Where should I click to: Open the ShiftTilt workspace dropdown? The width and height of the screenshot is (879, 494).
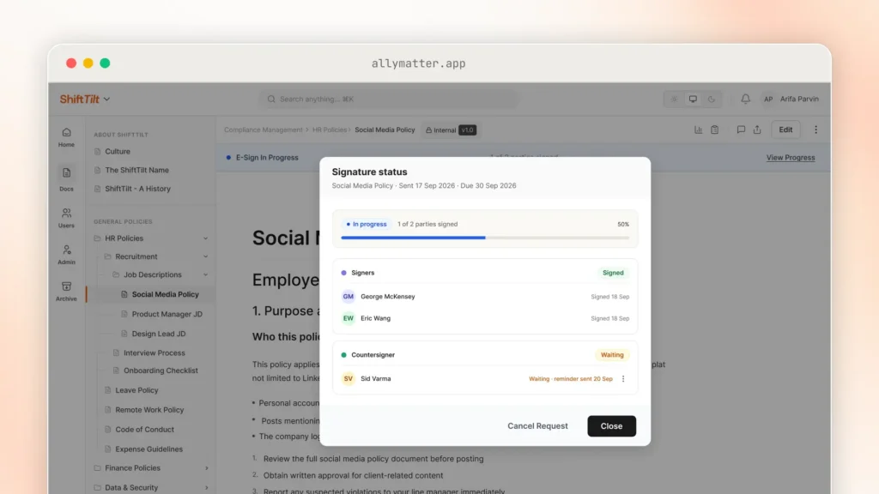click(x=85, y=99)
